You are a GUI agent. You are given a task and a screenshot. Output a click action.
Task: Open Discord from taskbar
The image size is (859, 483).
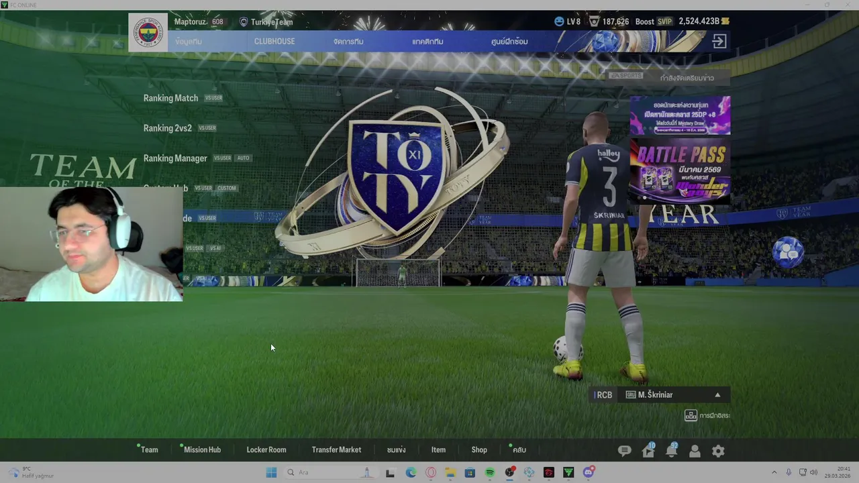589,472
